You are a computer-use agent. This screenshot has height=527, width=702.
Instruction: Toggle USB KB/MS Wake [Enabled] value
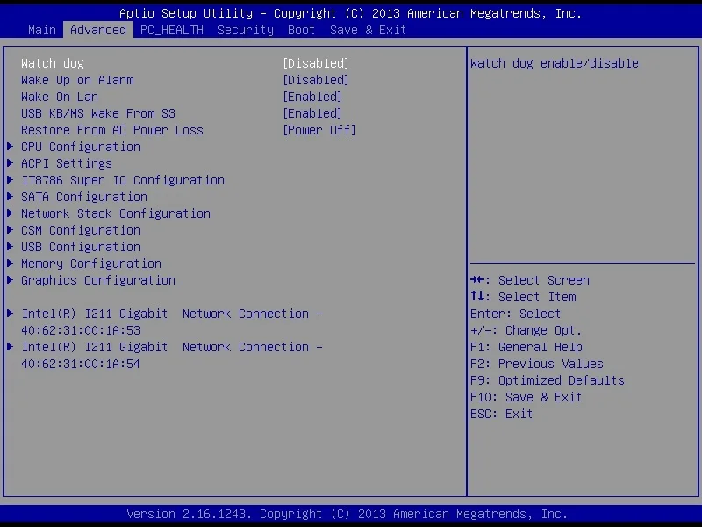(x=312, y=113)
